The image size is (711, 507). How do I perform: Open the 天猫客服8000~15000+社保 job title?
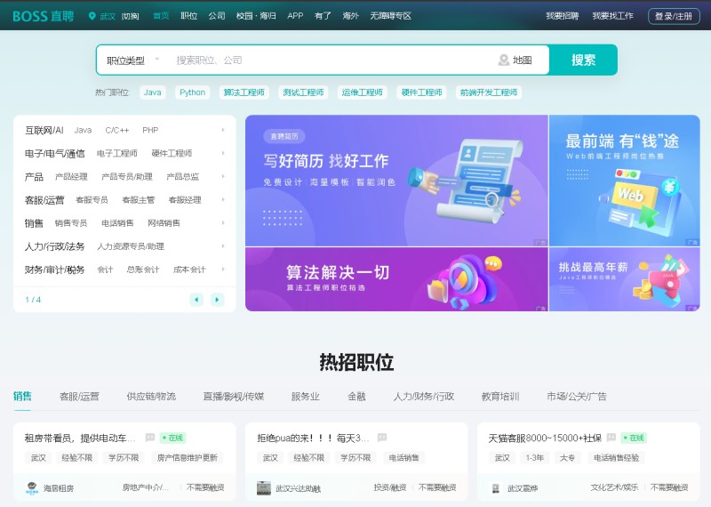point(545,438)
